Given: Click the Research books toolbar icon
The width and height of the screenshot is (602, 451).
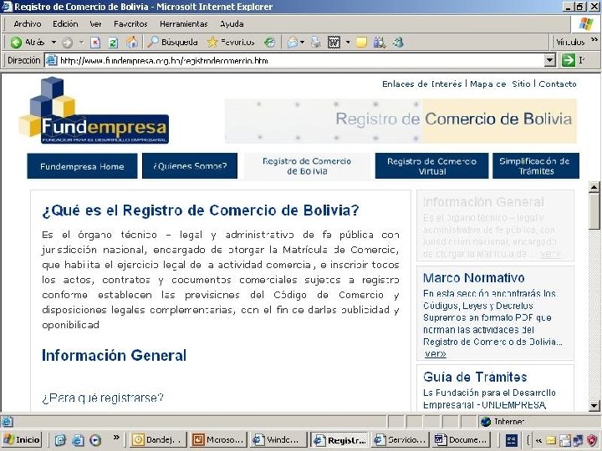Looking at the screenshot, I should [x=380, y=43].
